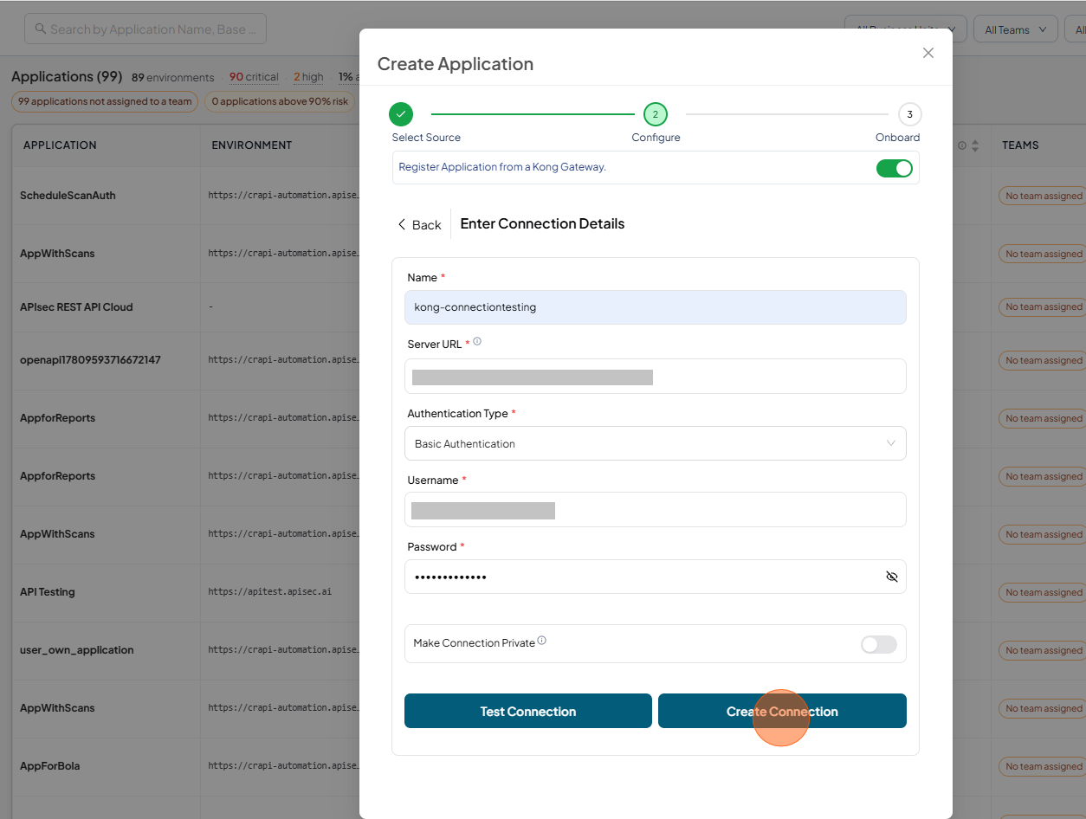The width and height of the screenshot is (1086, 819).
Task: Expand the All Teams filter dropdown
Action: [1016, 29]
